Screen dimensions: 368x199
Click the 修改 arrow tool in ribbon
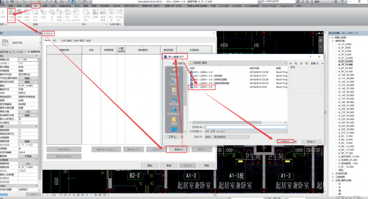tap(3, 14)
